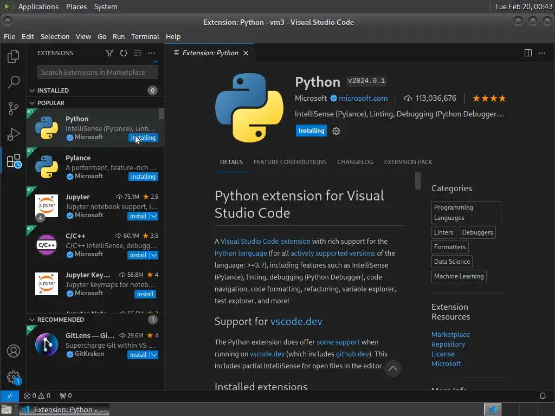555x416 pixels.
Task: Collapse the INSTALLED section
Action: (53, 90)
